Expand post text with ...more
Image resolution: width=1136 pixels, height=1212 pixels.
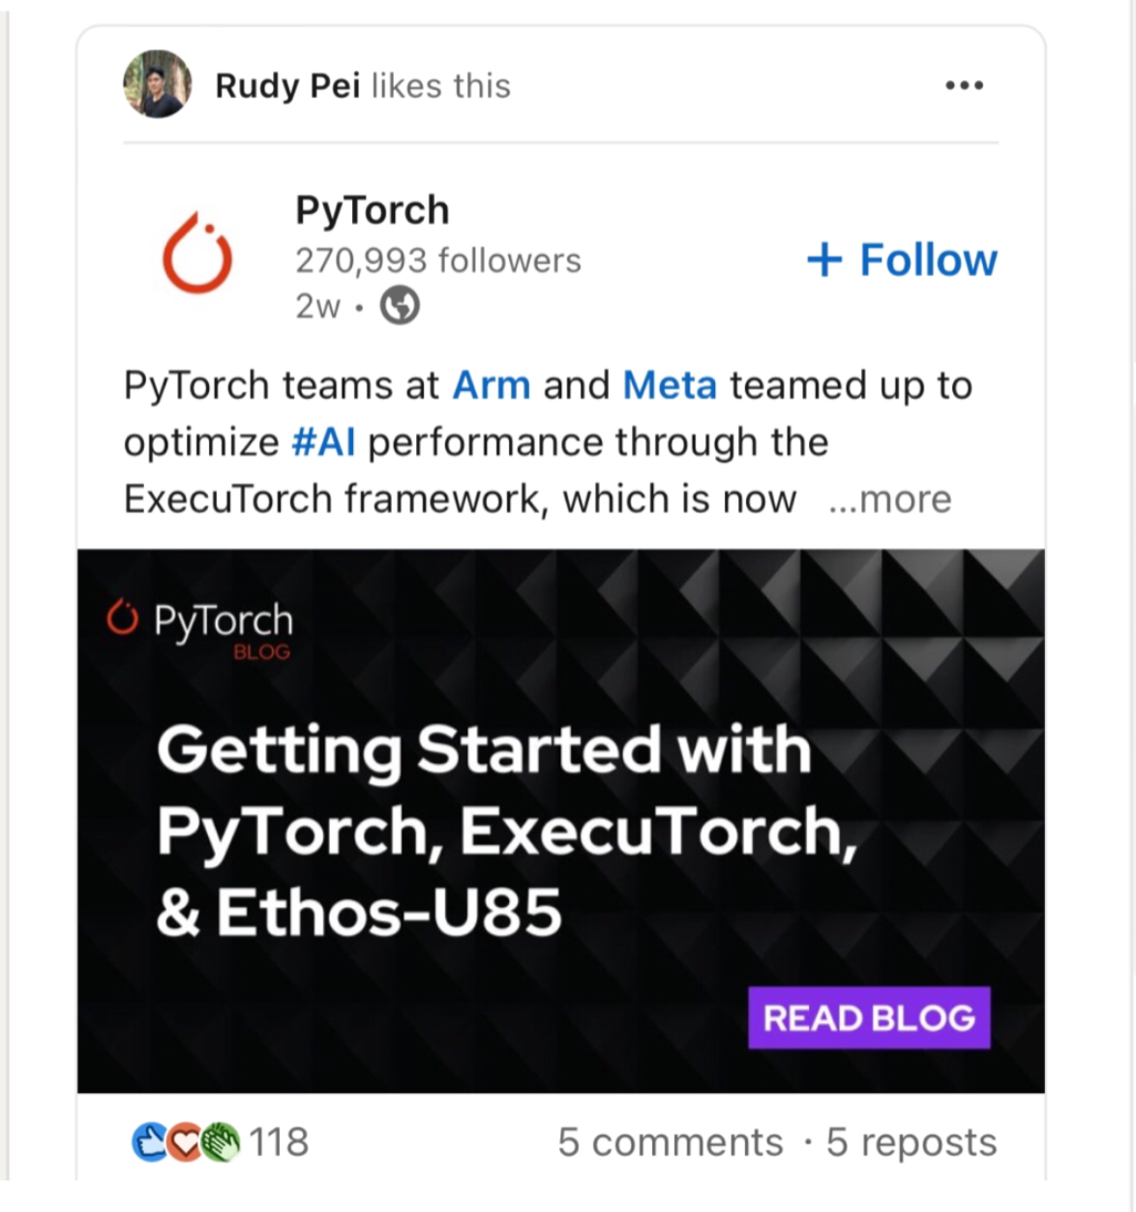tap(890, 500)
